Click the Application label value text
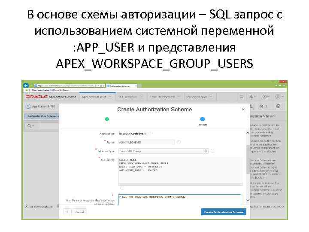Screen dimensions: 309x232 point(132,134)
